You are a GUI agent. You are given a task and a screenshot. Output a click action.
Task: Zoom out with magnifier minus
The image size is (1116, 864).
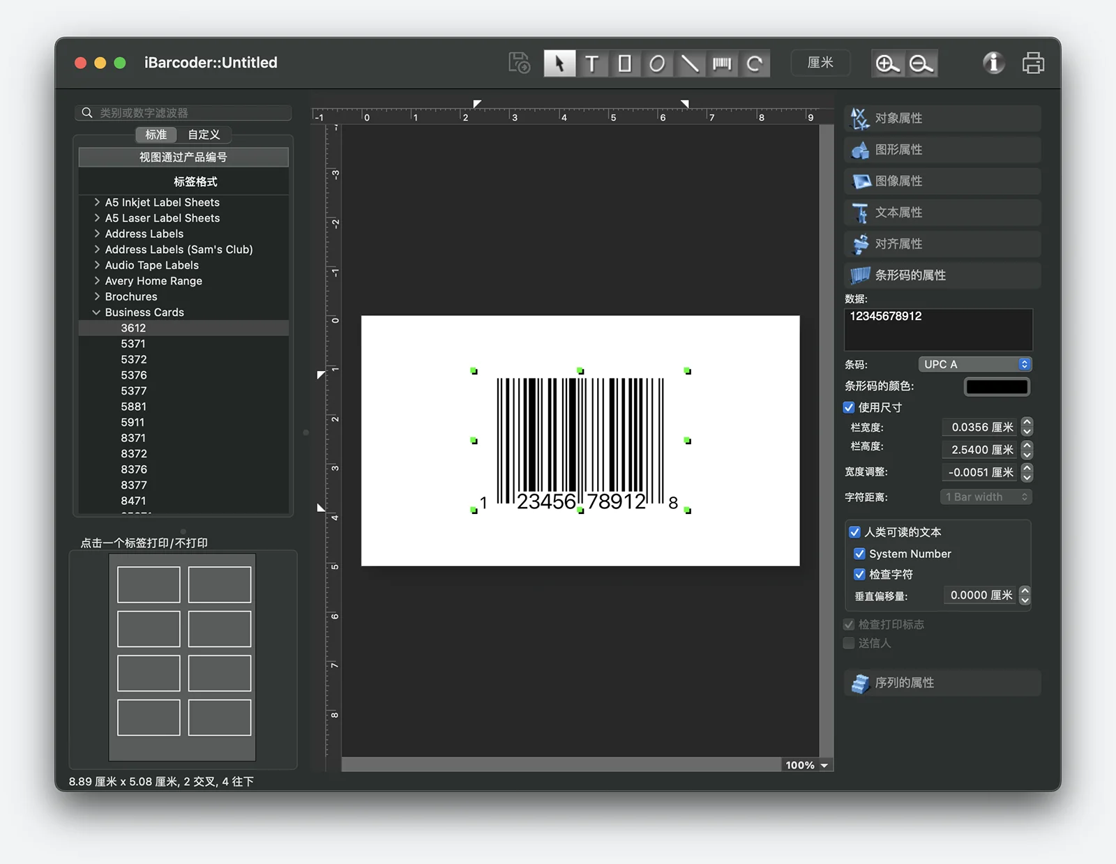point(921,63)
